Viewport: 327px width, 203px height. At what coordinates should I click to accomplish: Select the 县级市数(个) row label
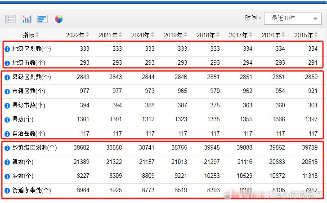29,105
